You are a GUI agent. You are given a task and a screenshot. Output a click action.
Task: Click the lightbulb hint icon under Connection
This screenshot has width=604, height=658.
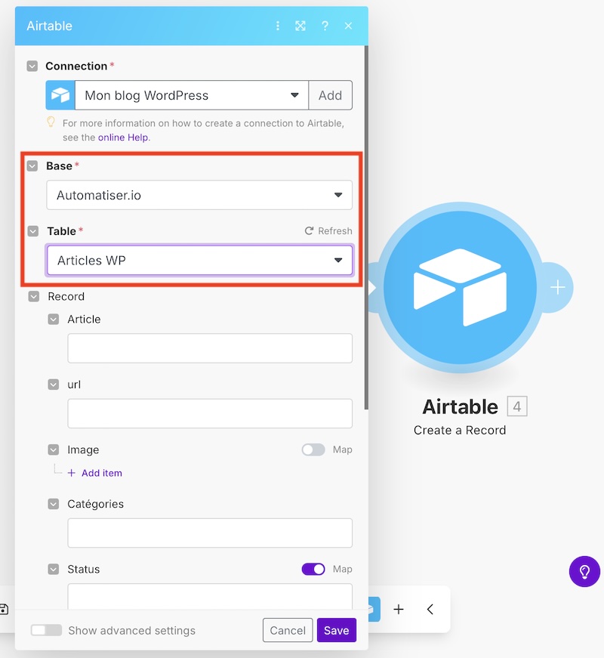(51, 122)
